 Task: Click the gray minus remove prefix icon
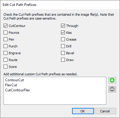[112, 89]
